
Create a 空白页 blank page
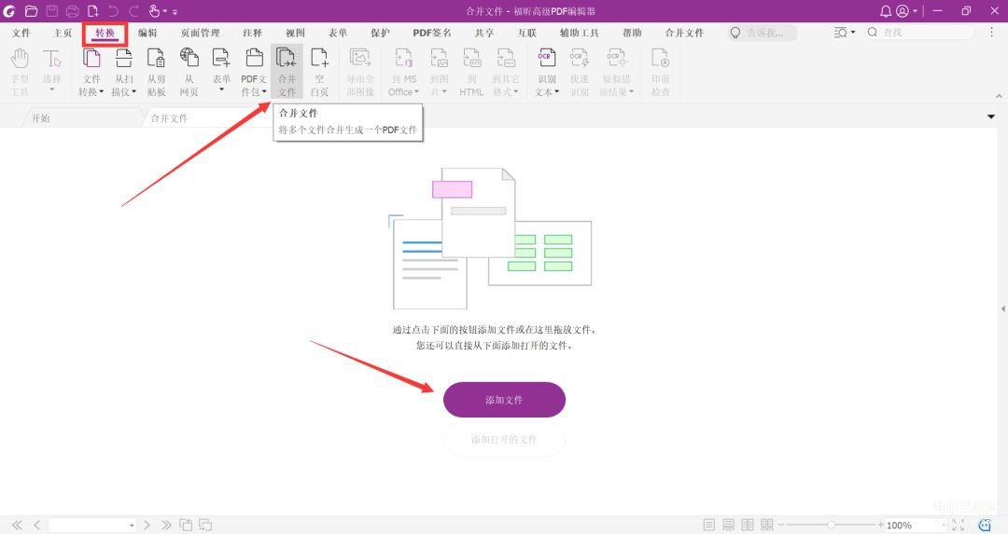(319, 73)
